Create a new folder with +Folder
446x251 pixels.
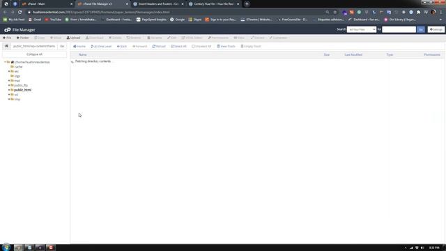(x=23, y=38)
